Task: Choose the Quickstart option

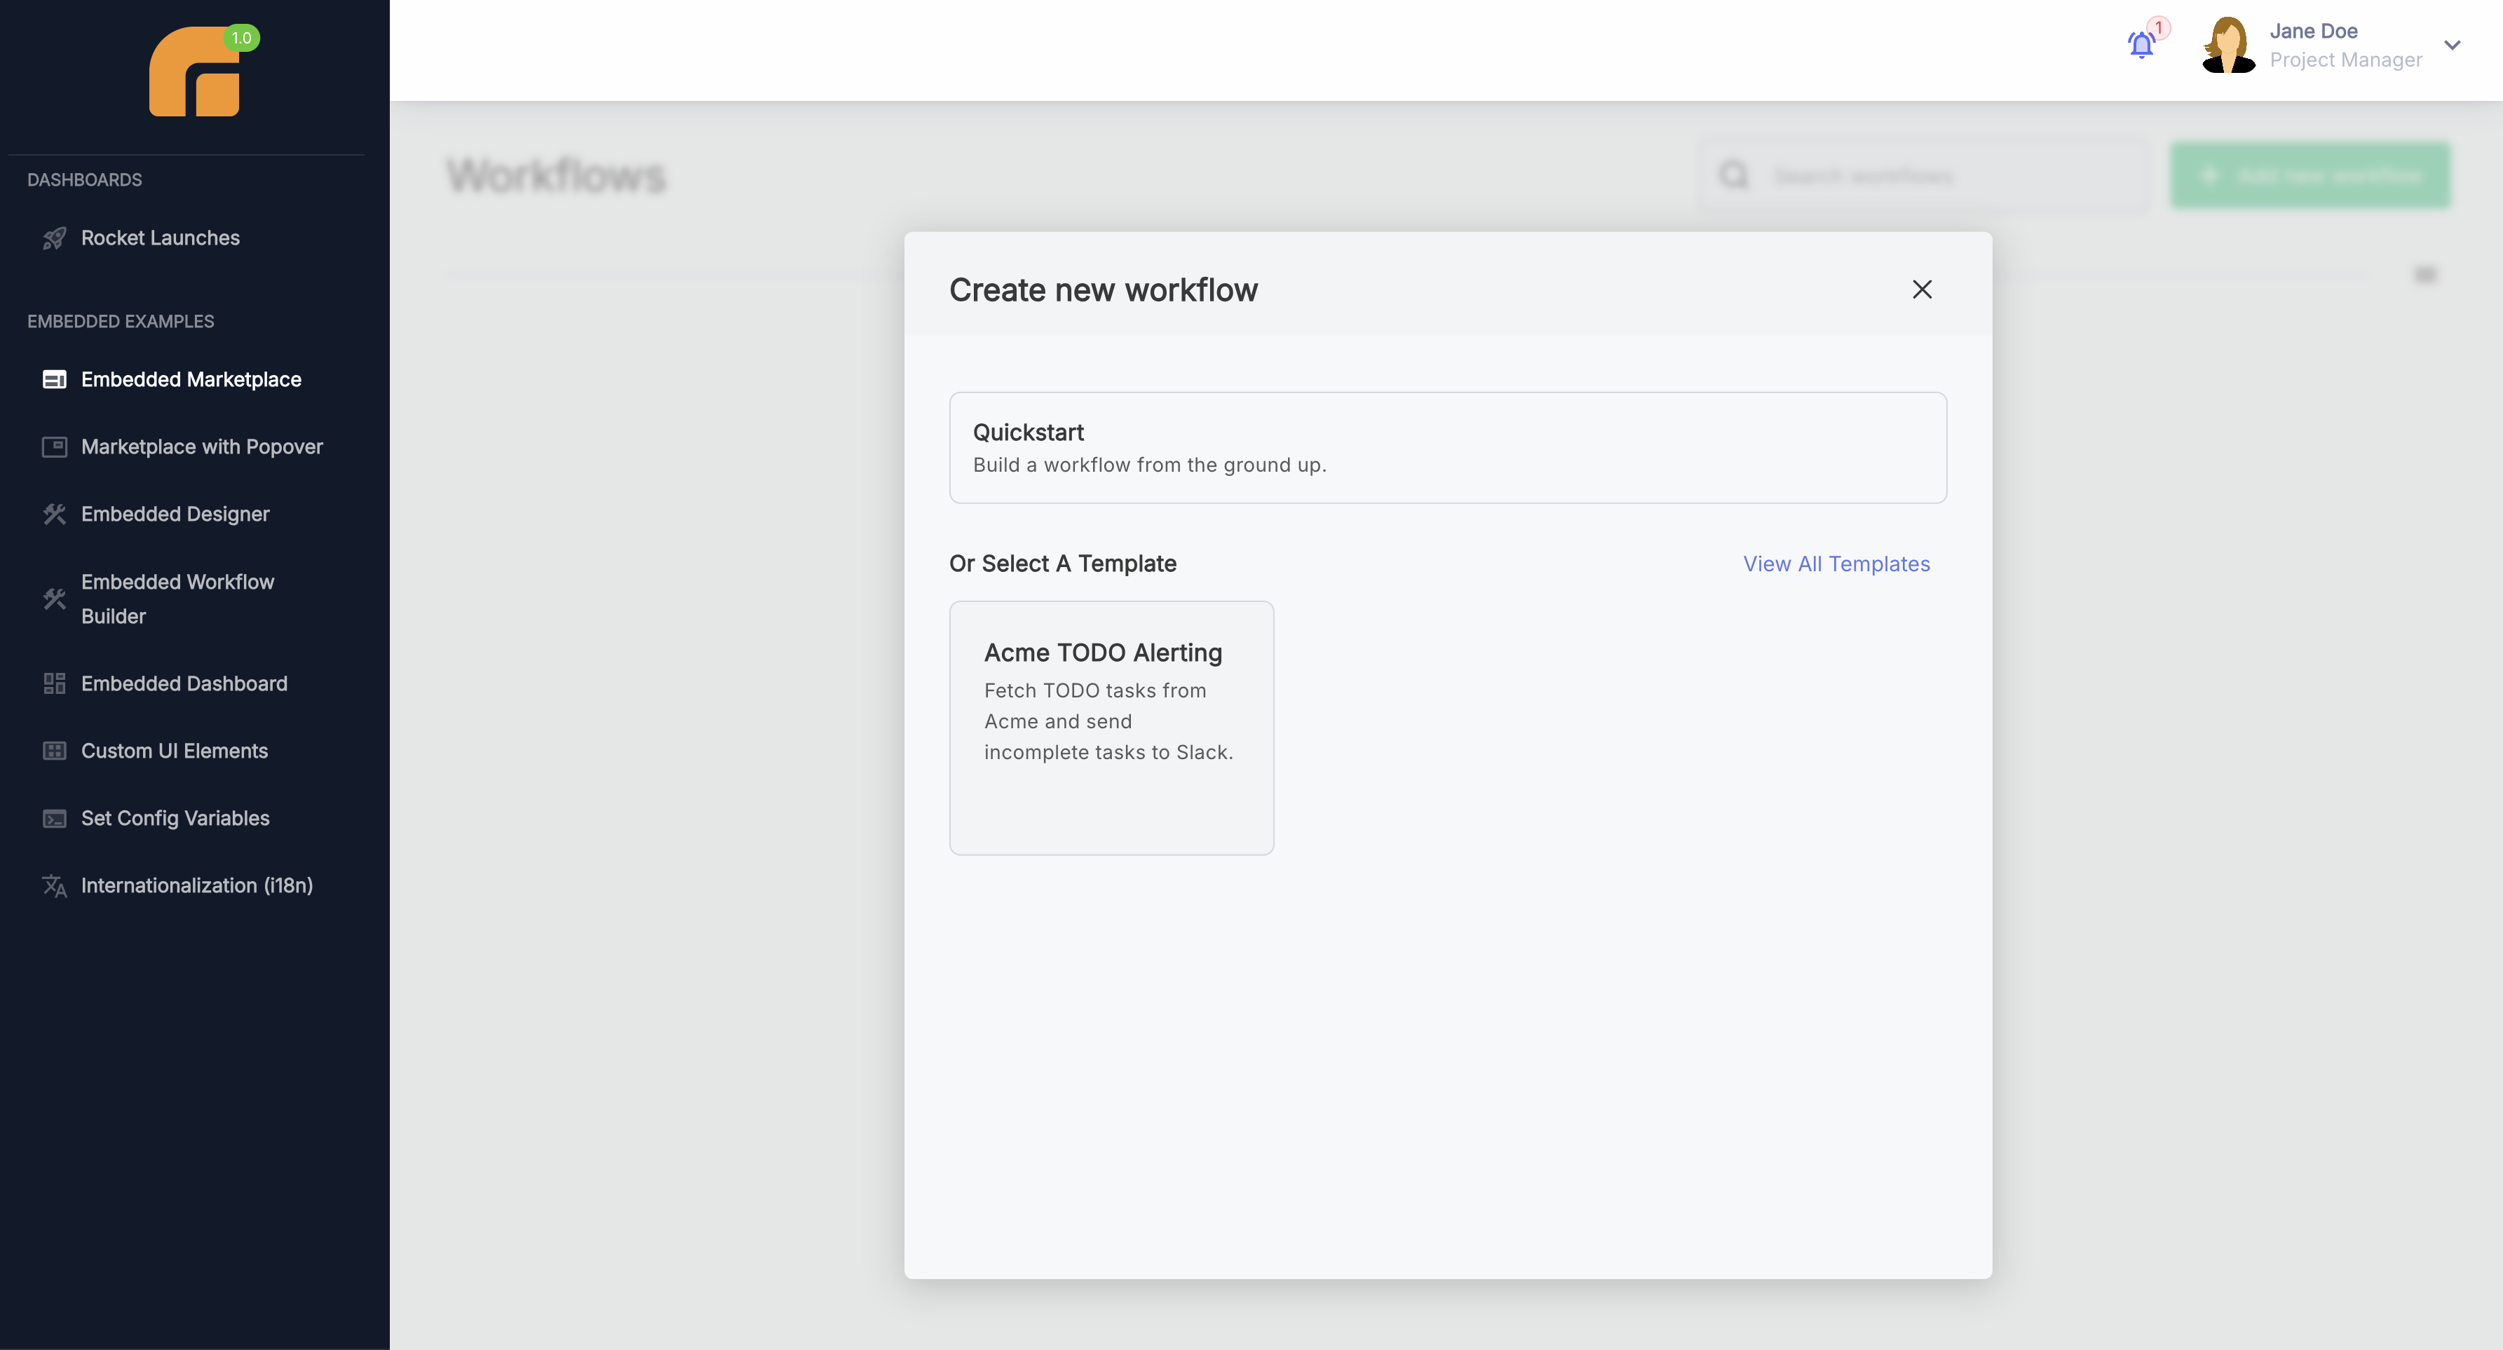Action: (x=1447, y=446)
